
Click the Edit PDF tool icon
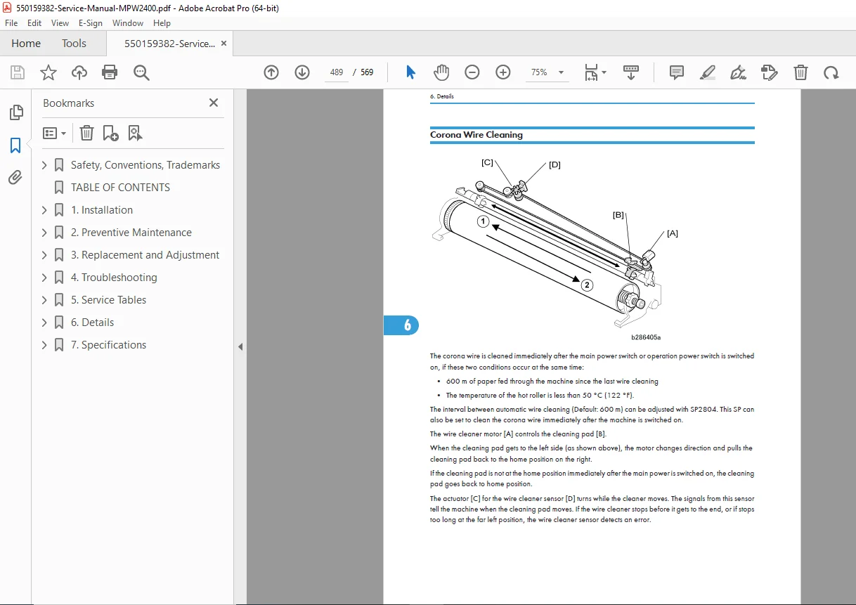click(x=770, y=72)
